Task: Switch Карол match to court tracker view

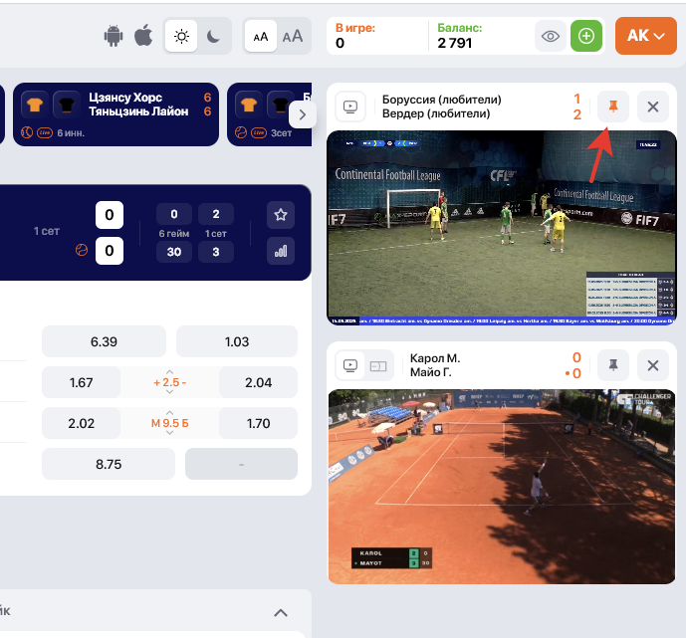Action: (378, 365)
